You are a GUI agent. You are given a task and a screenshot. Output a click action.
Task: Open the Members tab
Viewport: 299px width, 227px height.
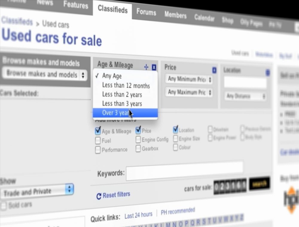tap(176, 15)
